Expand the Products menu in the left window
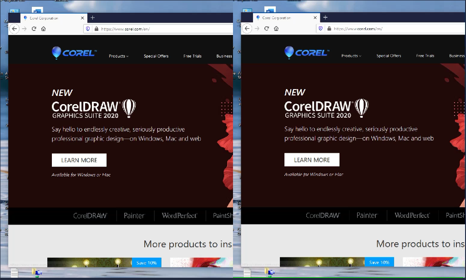 click(119, 56)
